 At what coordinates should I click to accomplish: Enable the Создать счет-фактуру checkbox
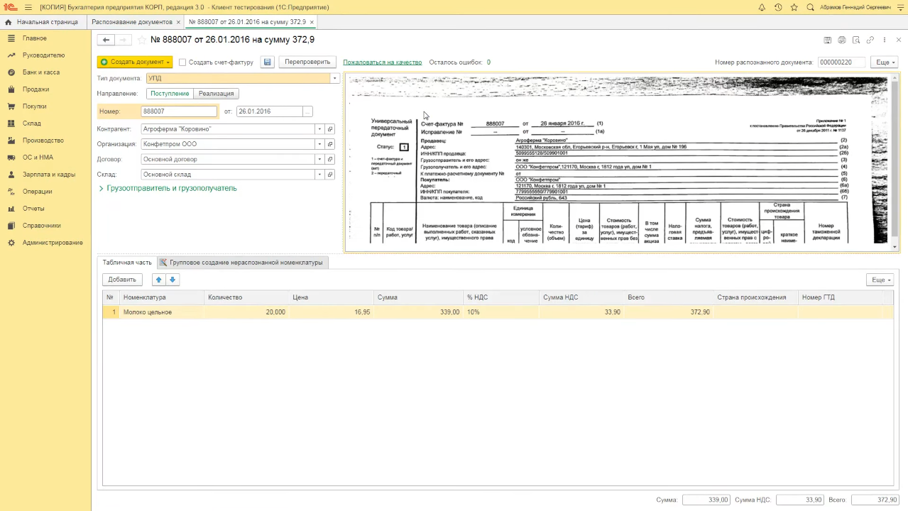[x=182, y=62]
